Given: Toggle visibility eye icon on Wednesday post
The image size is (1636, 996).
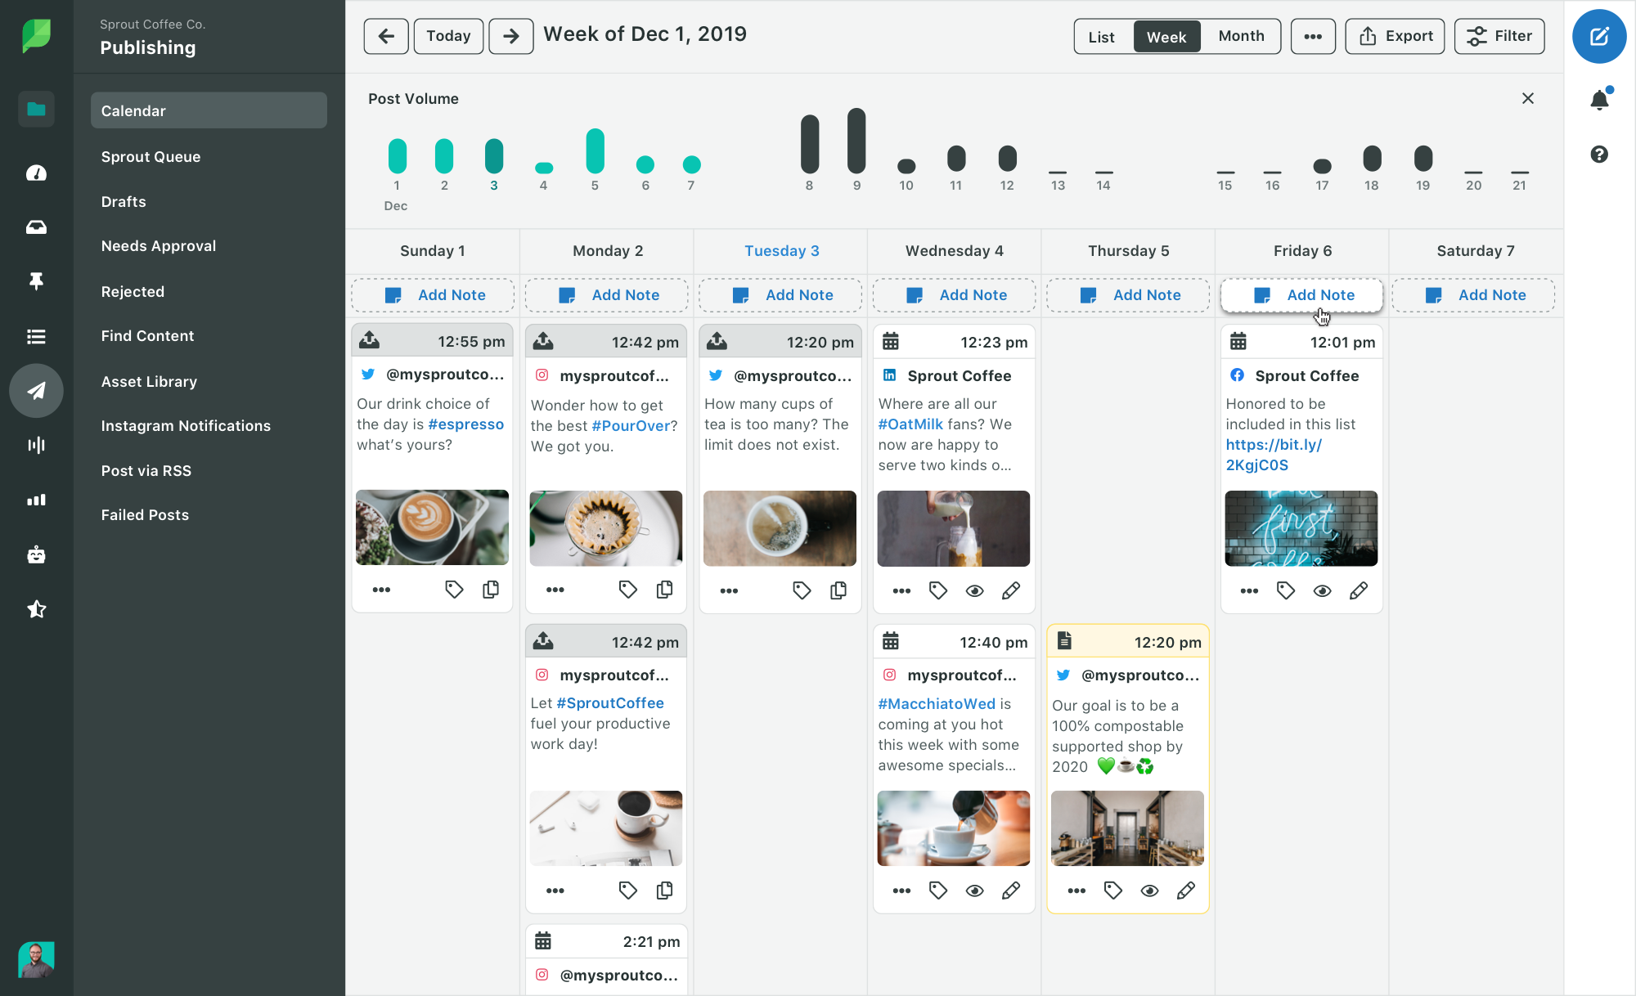Looking at the screenshot, I should [974, 591].
